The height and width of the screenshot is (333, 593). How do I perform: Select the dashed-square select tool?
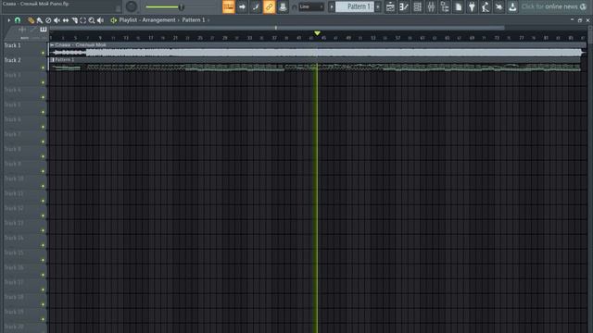[x=82, y=20]
